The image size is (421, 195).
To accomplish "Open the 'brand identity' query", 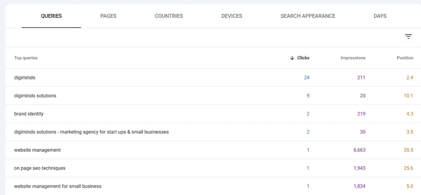I will (29, 114).
